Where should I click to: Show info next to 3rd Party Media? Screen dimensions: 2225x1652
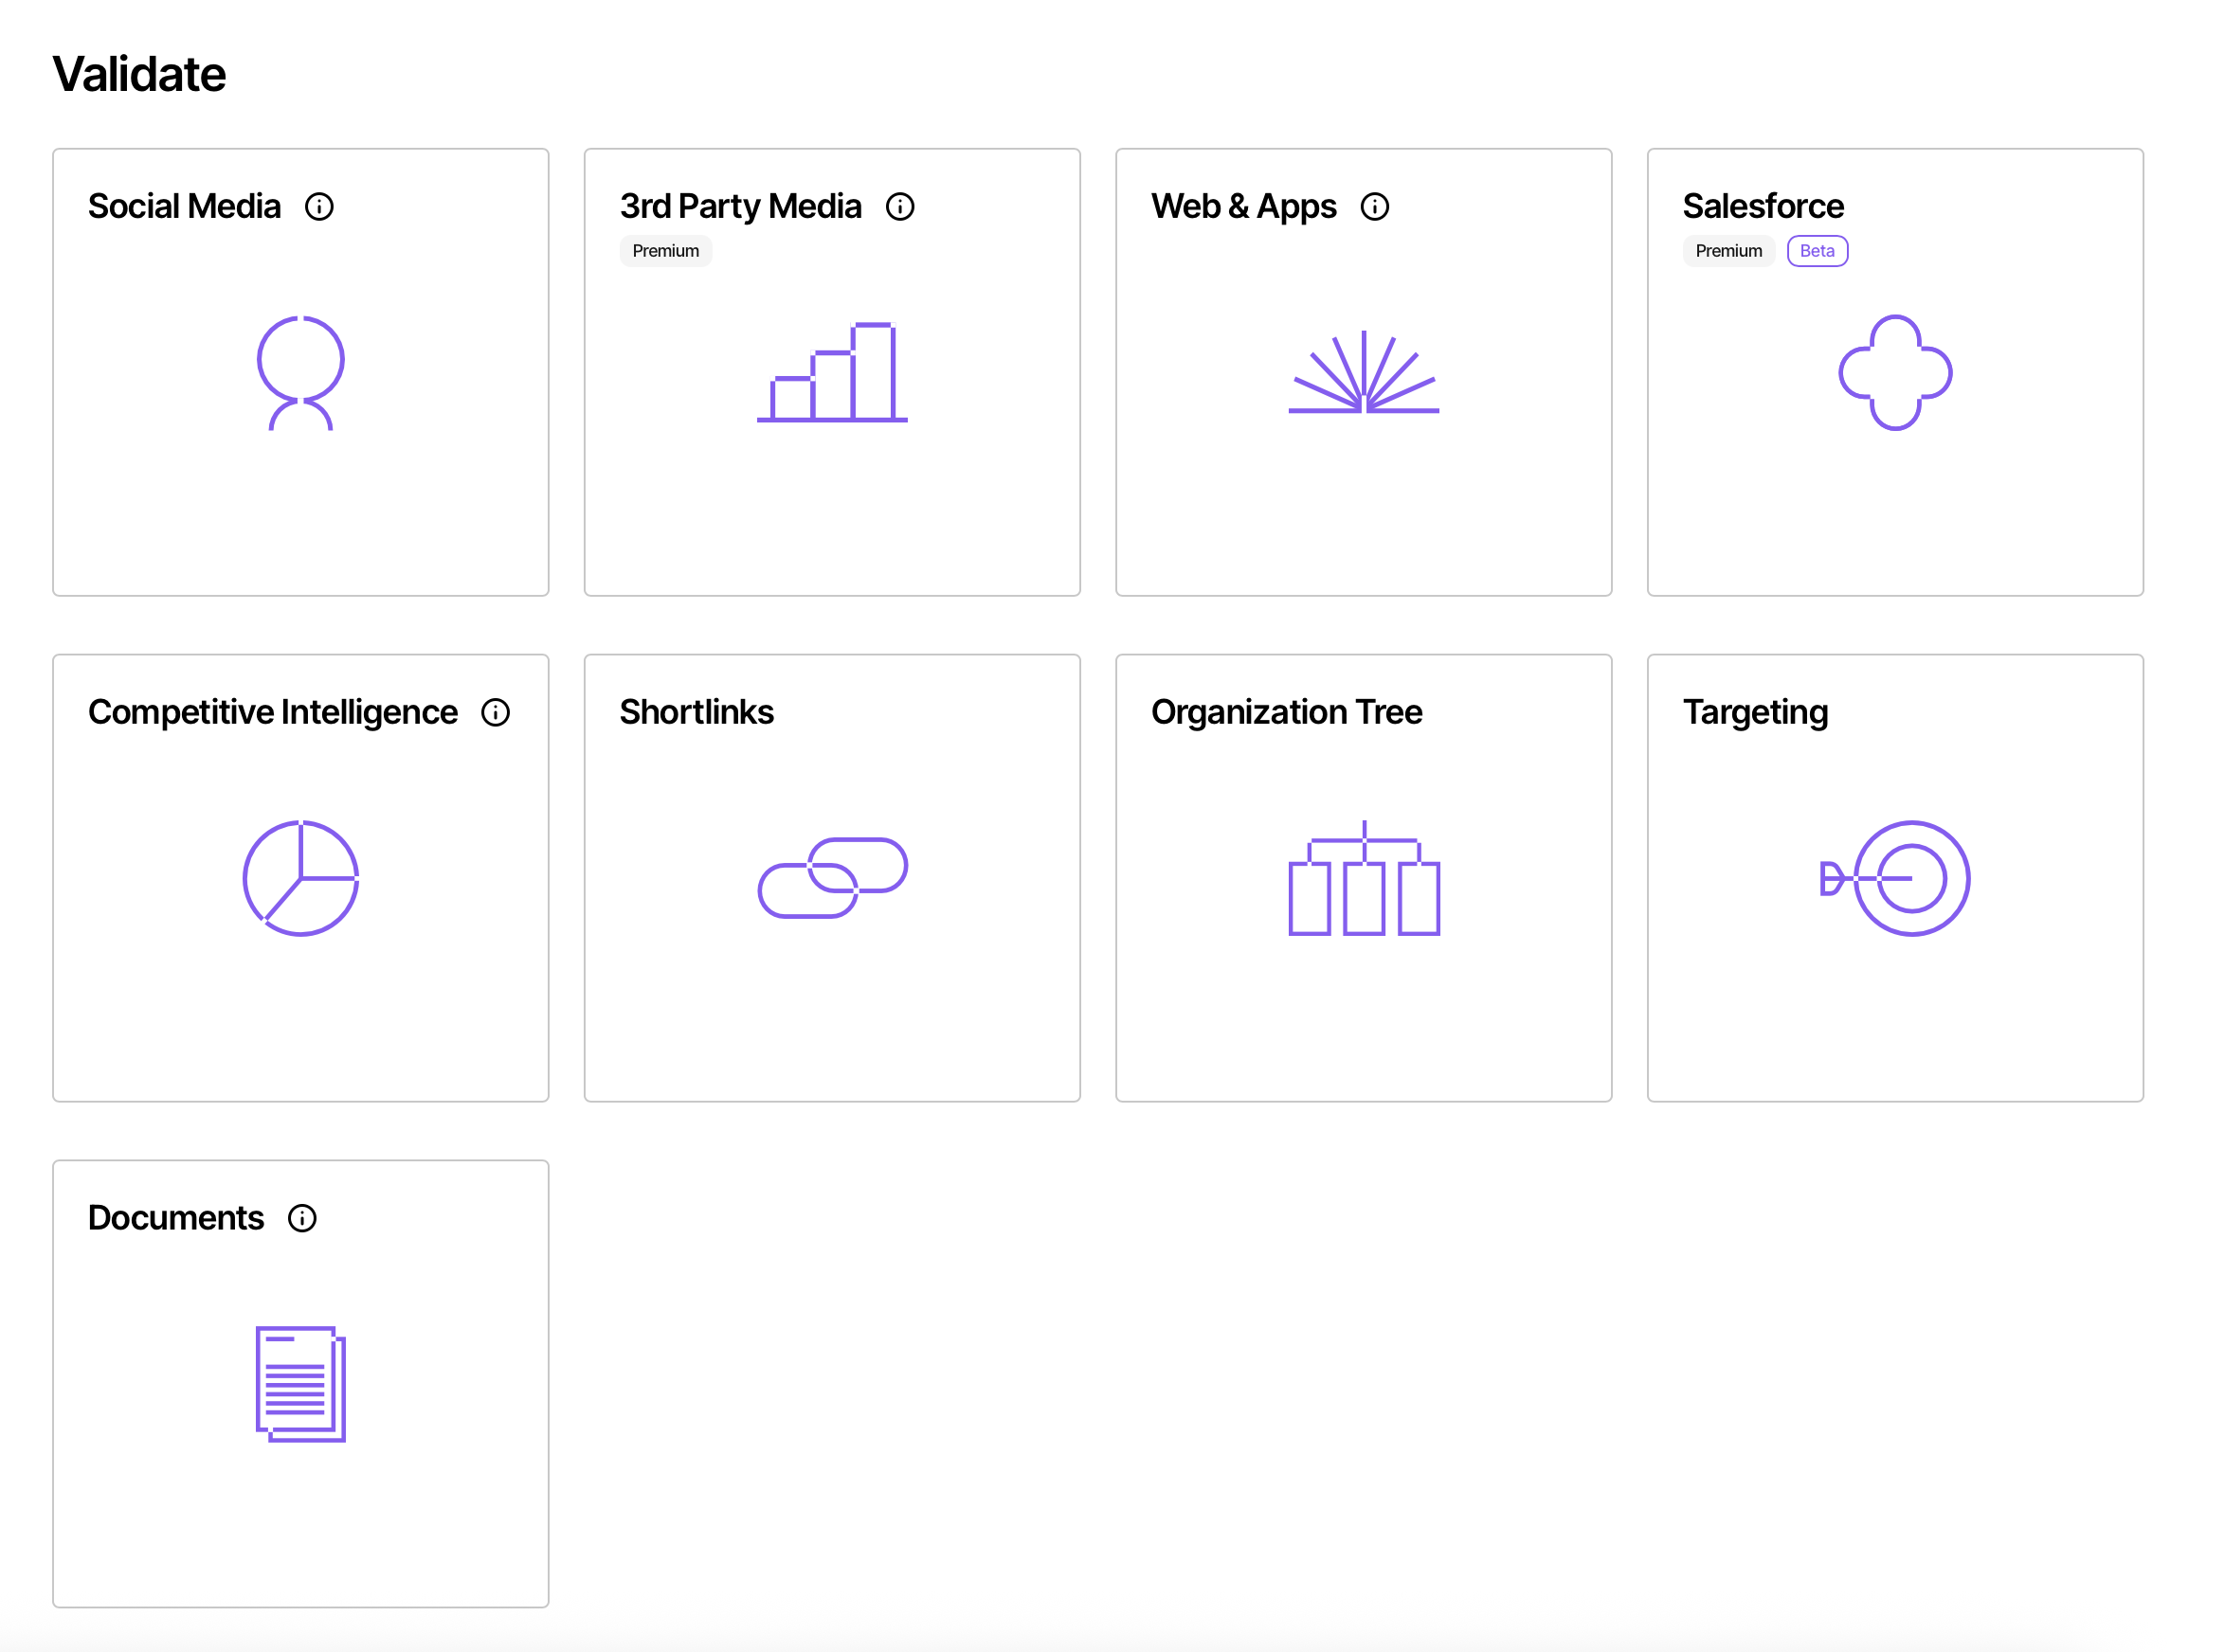[900, 206]
